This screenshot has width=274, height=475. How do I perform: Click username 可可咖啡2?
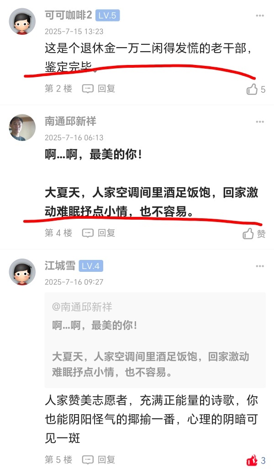68,15
